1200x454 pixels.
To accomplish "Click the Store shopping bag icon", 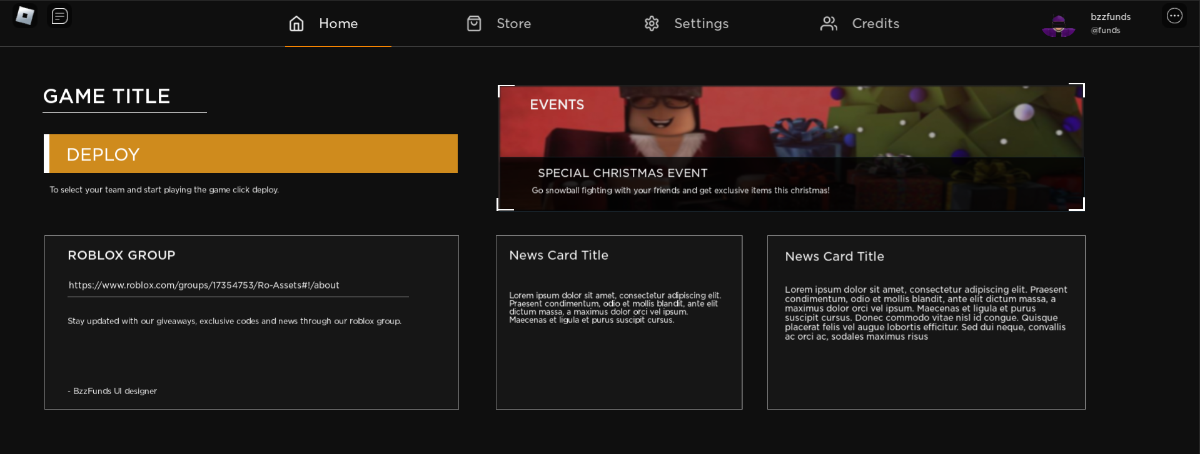I will click(x=474, y=24).
